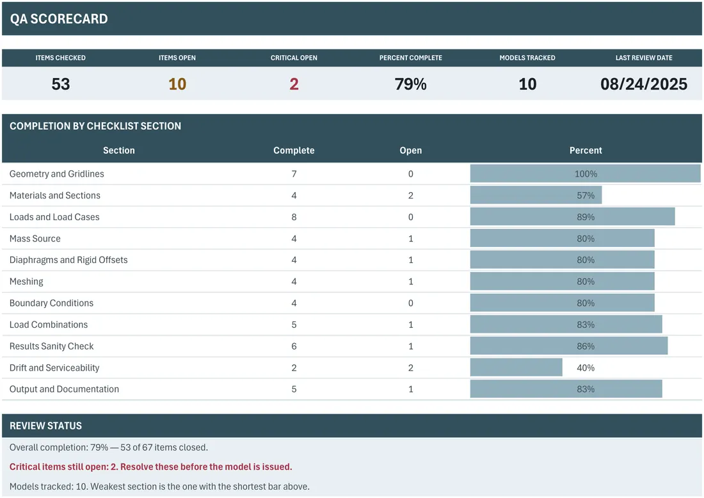Select the ITEMS CHECKED label
This screenshot has width=704, height=498.
[61, 58]
